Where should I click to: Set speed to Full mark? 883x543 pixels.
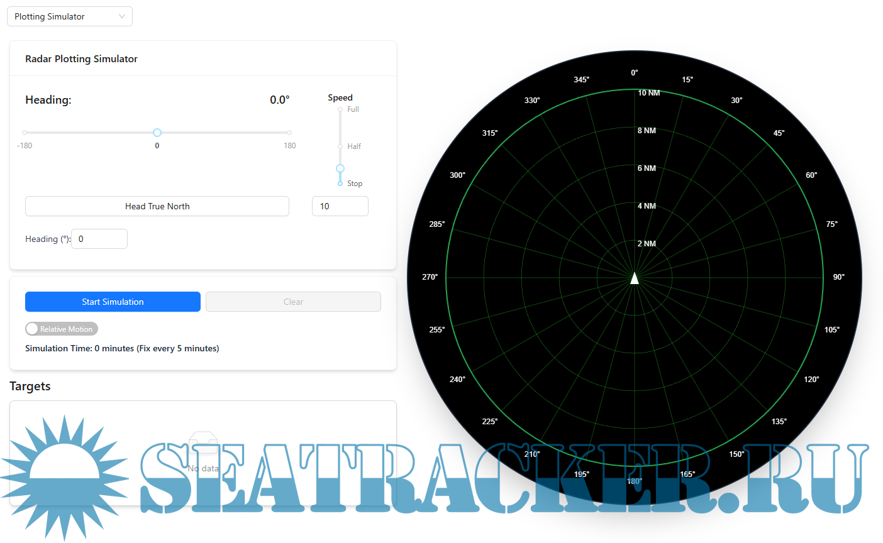coord(340,109)
